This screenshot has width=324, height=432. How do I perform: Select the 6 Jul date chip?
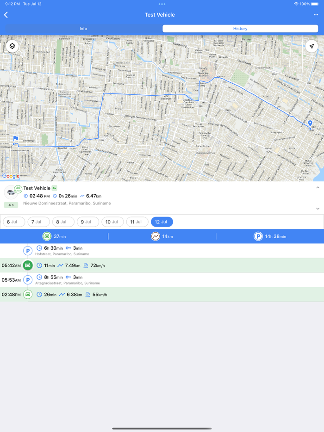[14, 222]
